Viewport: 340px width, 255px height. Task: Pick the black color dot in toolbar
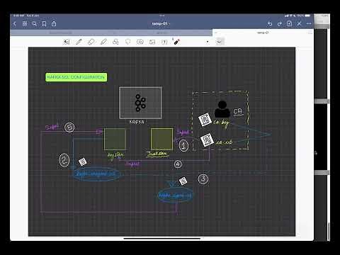pyautogui.click(x=208, y=42)
